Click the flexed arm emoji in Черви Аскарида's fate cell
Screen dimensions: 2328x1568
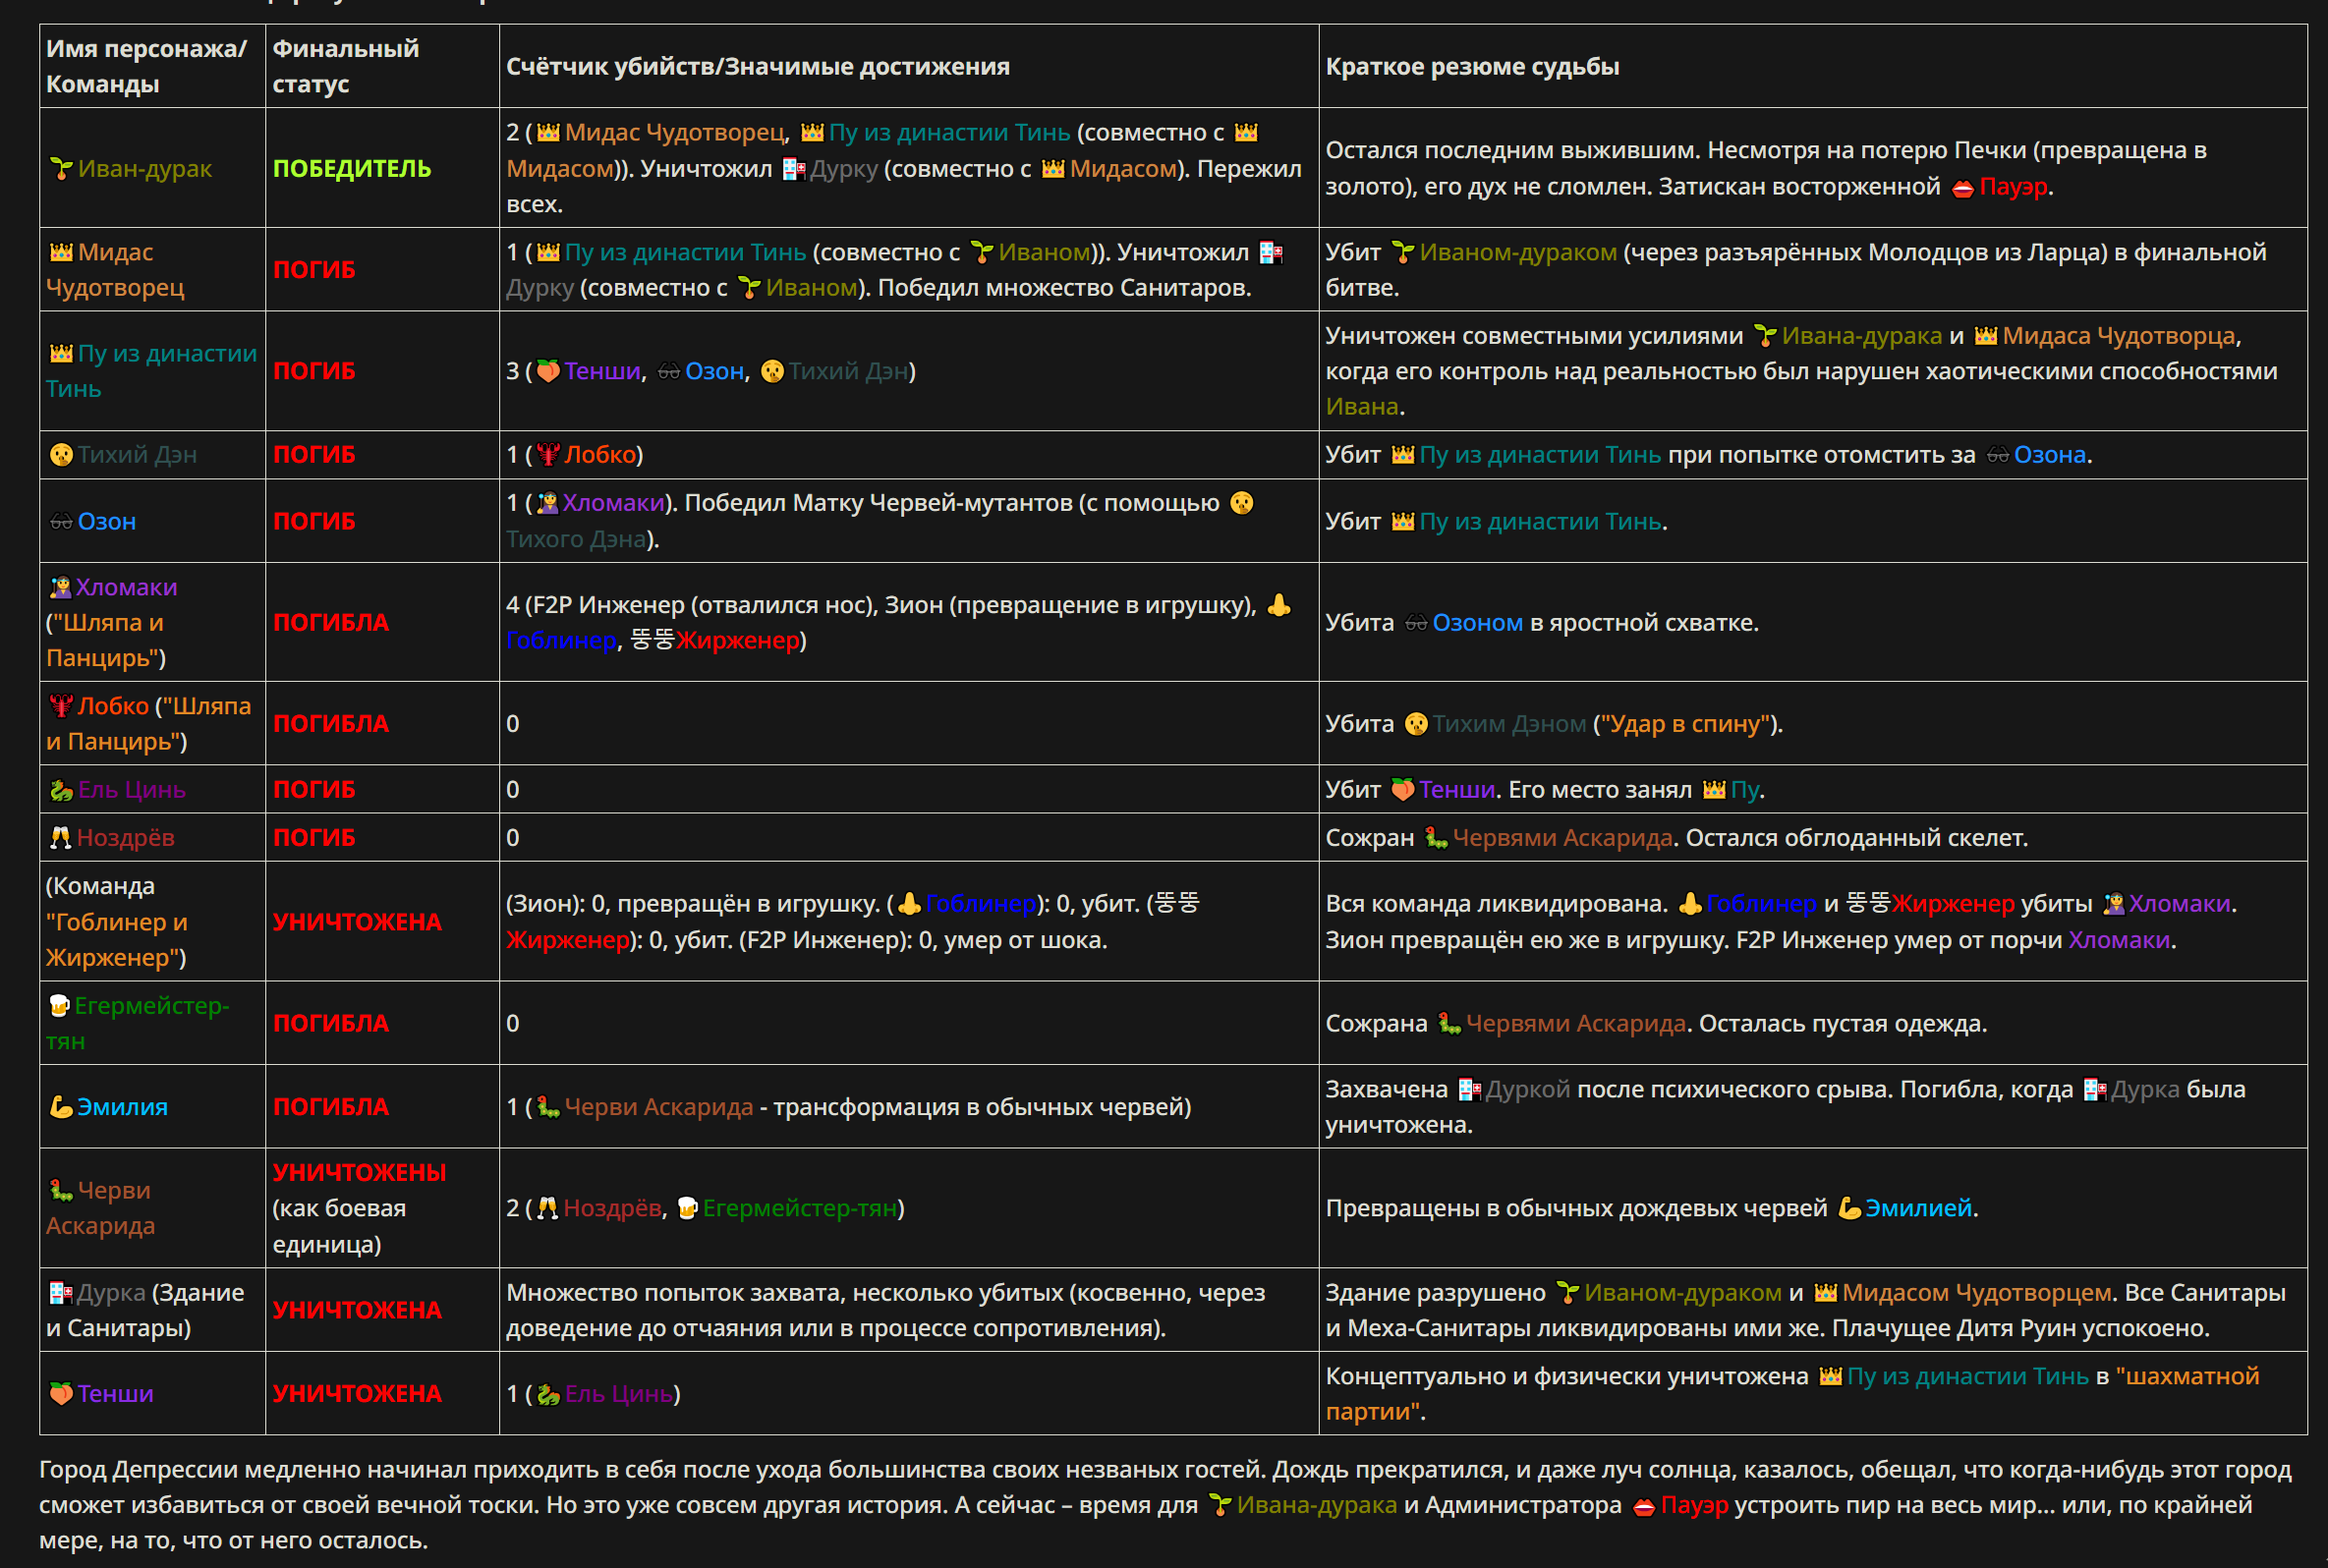[x=1849, y=1209]
